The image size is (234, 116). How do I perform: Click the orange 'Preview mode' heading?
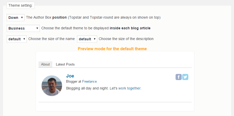click(x=112, y=49)
